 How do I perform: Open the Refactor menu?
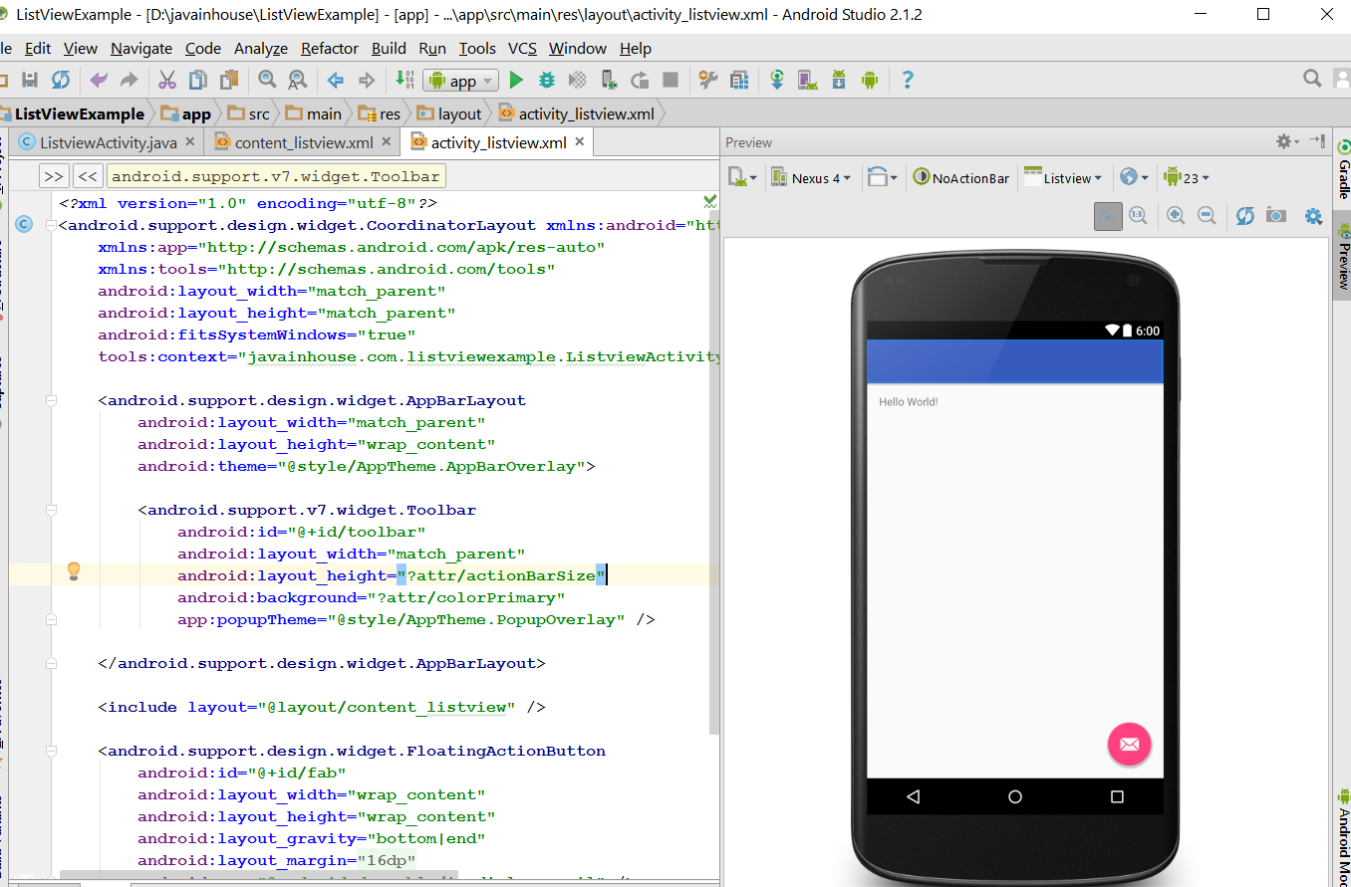329,48
